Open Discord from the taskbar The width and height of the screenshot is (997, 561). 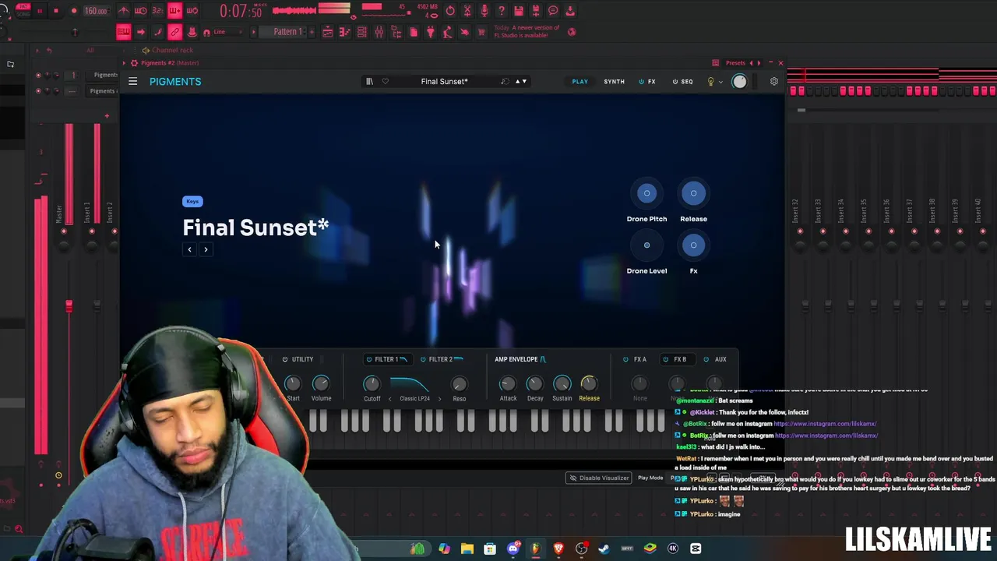513,549
